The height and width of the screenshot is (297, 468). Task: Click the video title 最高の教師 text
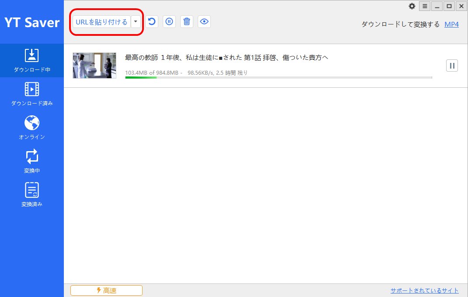tap(226, 58)
